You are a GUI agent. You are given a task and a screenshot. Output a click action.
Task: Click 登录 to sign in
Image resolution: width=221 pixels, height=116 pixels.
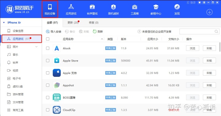pyautogui.click(x=191, y=2)
